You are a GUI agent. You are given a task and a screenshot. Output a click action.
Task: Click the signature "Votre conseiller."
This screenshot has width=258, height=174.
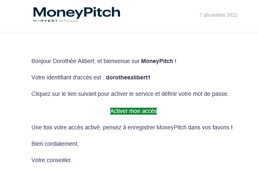click(51, 160)
